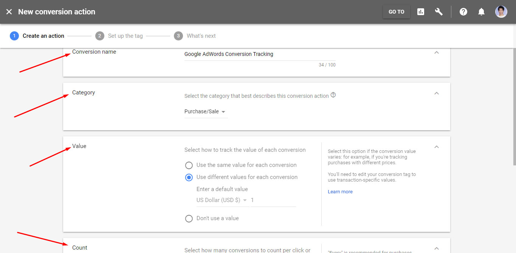Screen dimensions: 516x253
Task: Close the New conversion action dialog
Action: coord(9,12)
